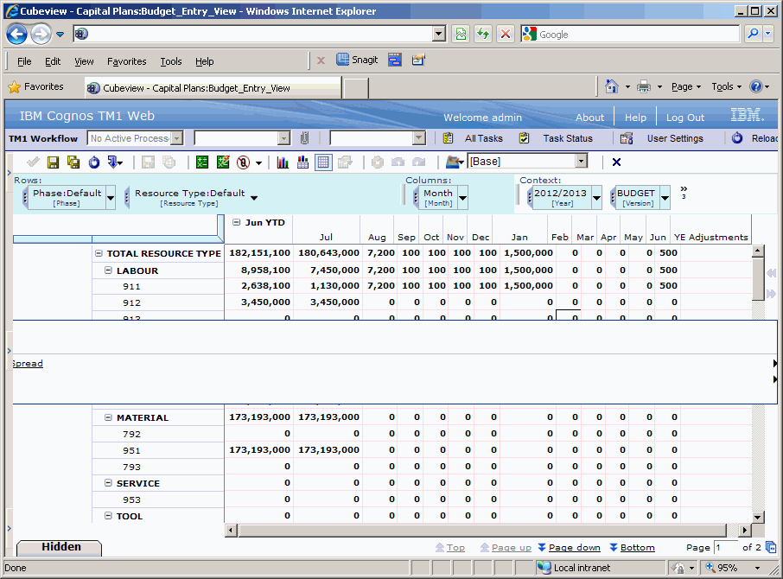Open the File menu
Screen dimensions: 783x579
point(24,61)
